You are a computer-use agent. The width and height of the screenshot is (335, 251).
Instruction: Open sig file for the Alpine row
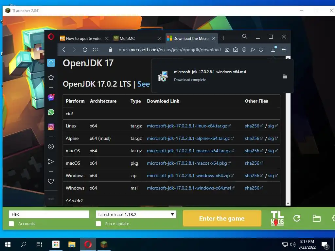[x=273, y=138]
